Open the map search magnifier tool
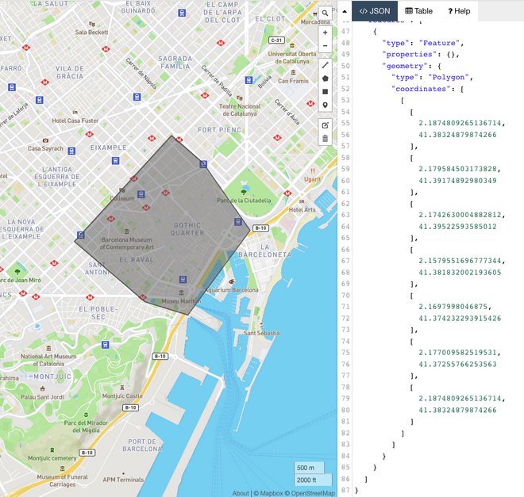 tap(325, 13)
